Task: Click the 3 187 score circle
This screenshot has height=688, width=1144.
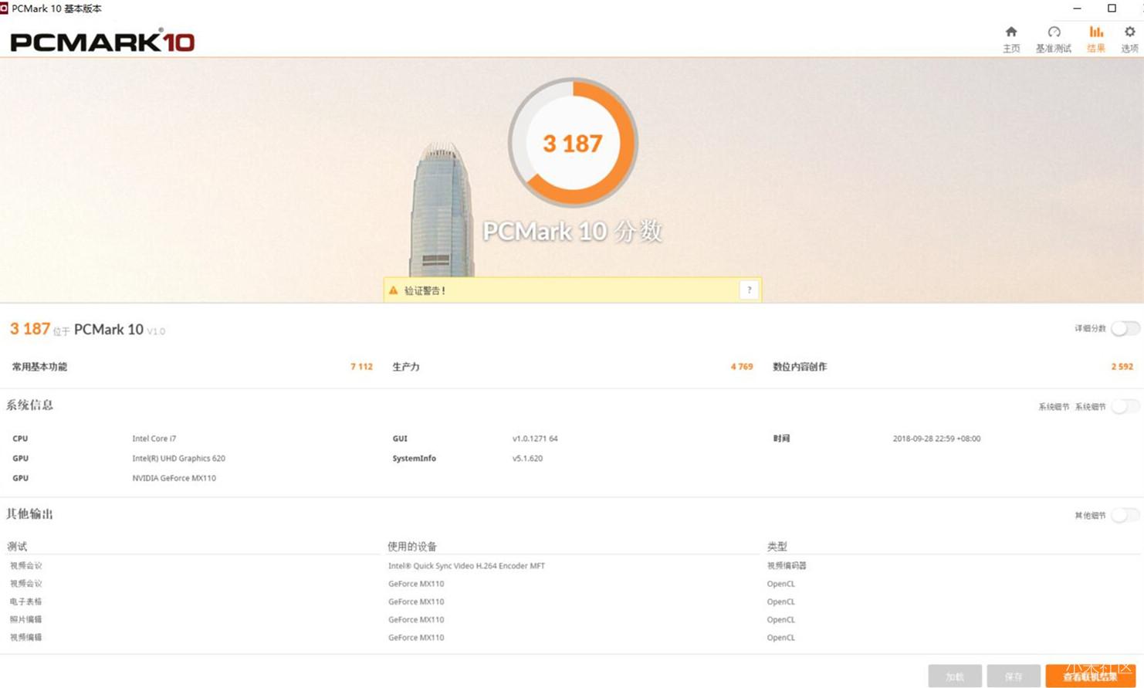Action: tap(573, 143)
